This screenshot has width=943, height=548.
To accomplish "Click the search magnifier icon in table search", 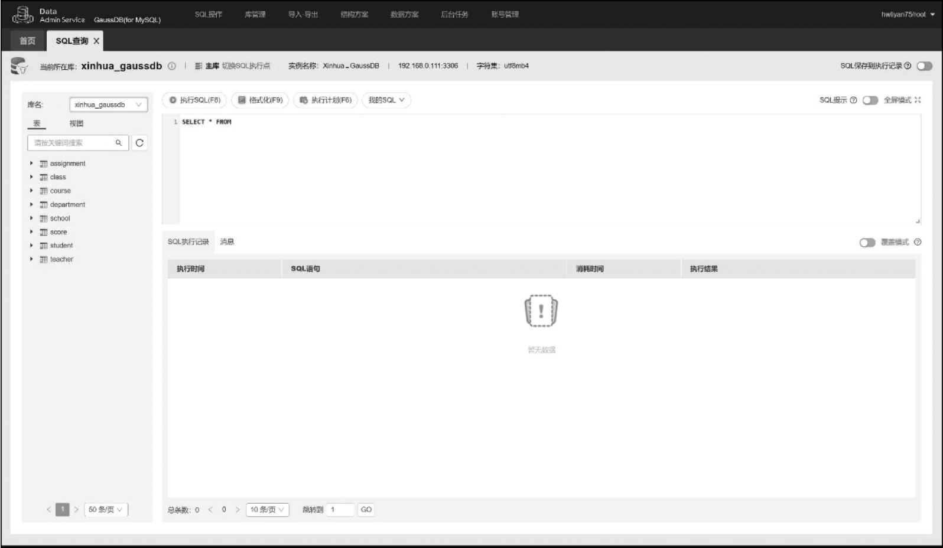I will (119, 143).
